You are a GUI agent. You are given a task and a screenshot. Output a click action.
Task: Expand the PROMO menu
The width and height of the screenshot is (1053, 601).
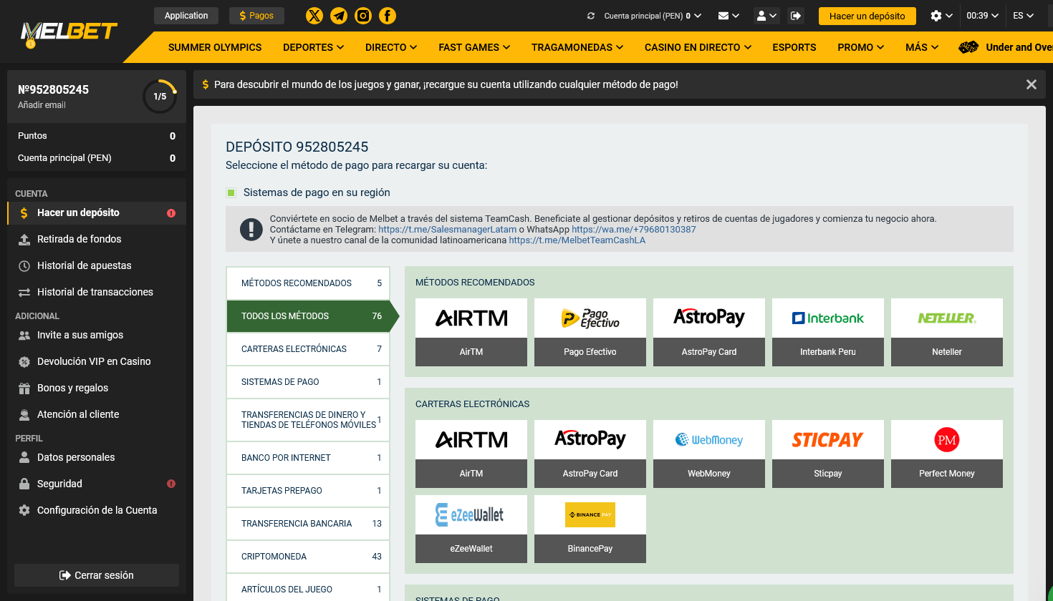coord(860,47)
